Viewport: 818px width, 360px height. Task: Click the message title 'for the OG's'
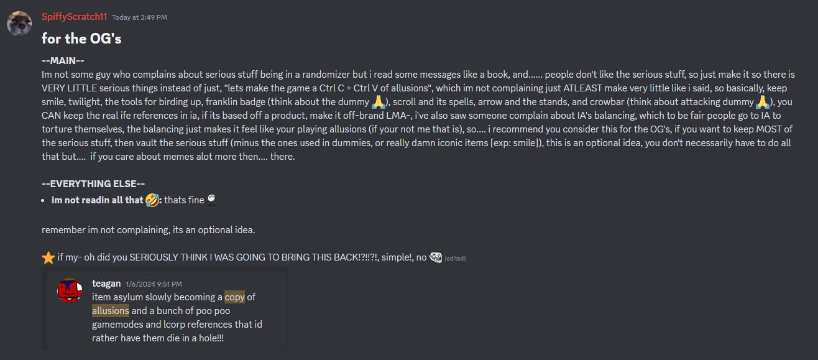click(81, 39)
